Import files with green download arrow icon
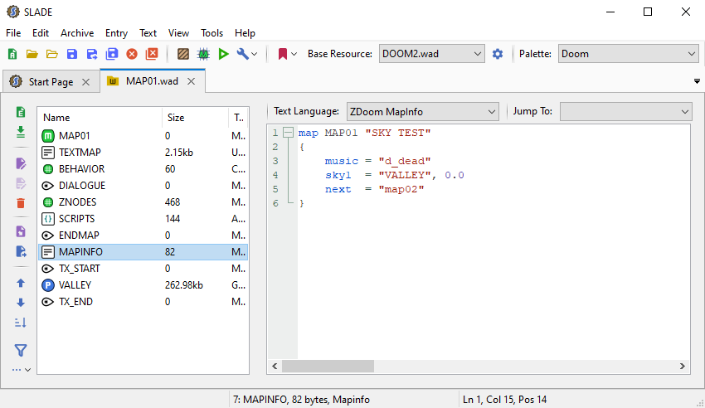 [x=21, y=132]
